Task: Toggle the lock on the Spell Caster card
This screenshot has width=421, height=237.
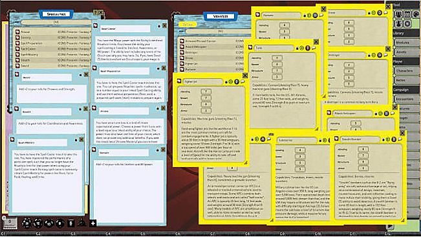Action: coord(159,27)
